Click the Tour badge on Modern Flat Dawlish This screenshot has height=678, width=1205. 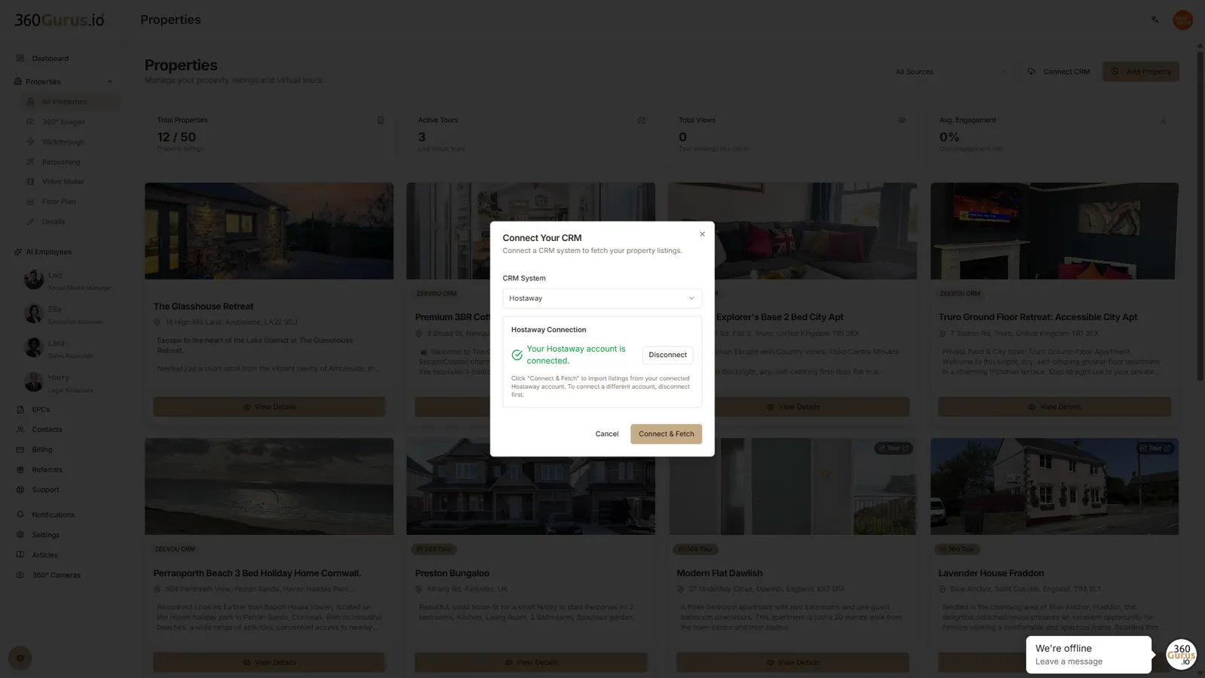pyautogui.click(x=893, y=448)
